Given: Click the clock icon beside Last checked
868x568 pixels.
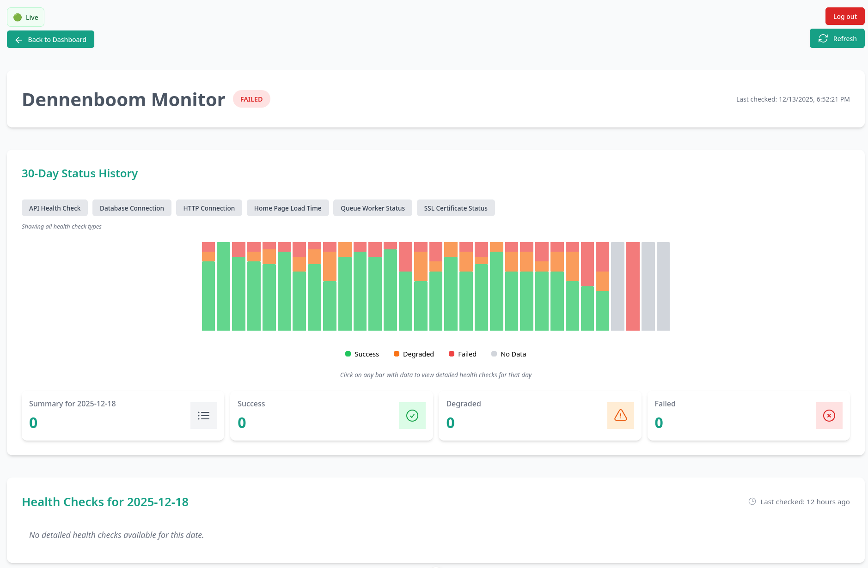Looking at the screenshot, I should pyautogui.click(x=752, y=502).
